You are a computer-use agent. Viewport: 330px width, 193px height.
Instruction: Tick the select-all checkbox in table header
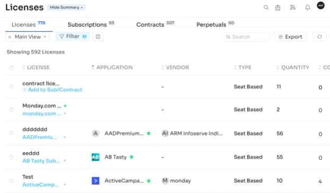point(11,67)
